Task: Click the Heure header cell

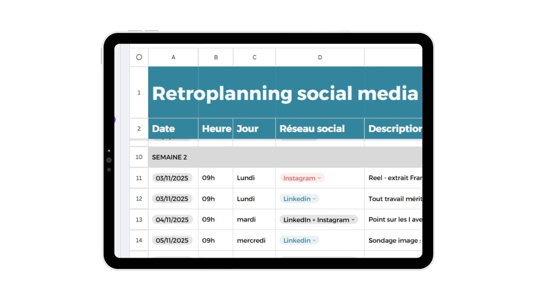Action: [x=216, y=129]
